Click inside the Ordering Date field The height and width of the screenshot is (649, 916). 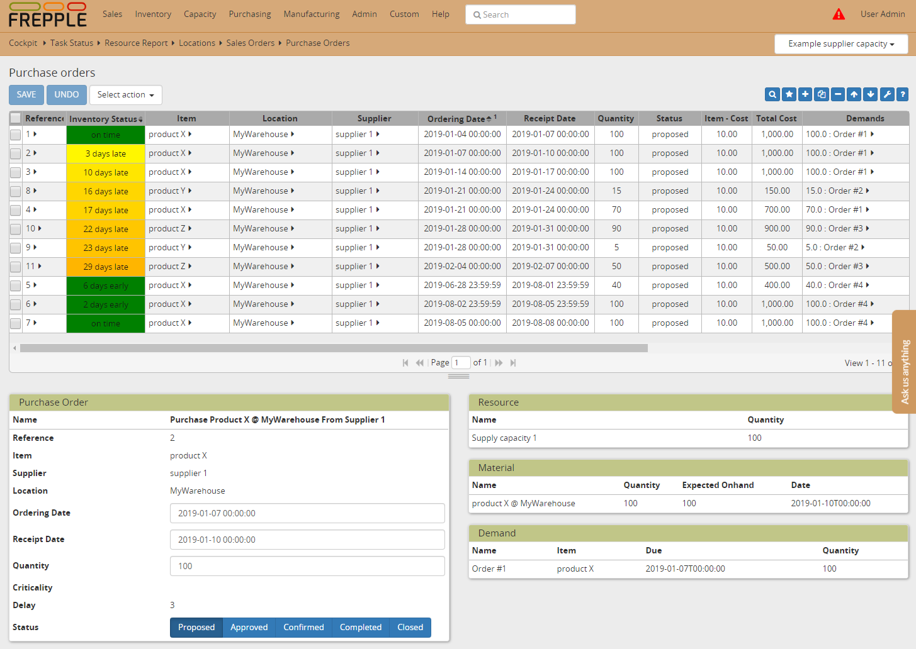(x=307, y=513)
